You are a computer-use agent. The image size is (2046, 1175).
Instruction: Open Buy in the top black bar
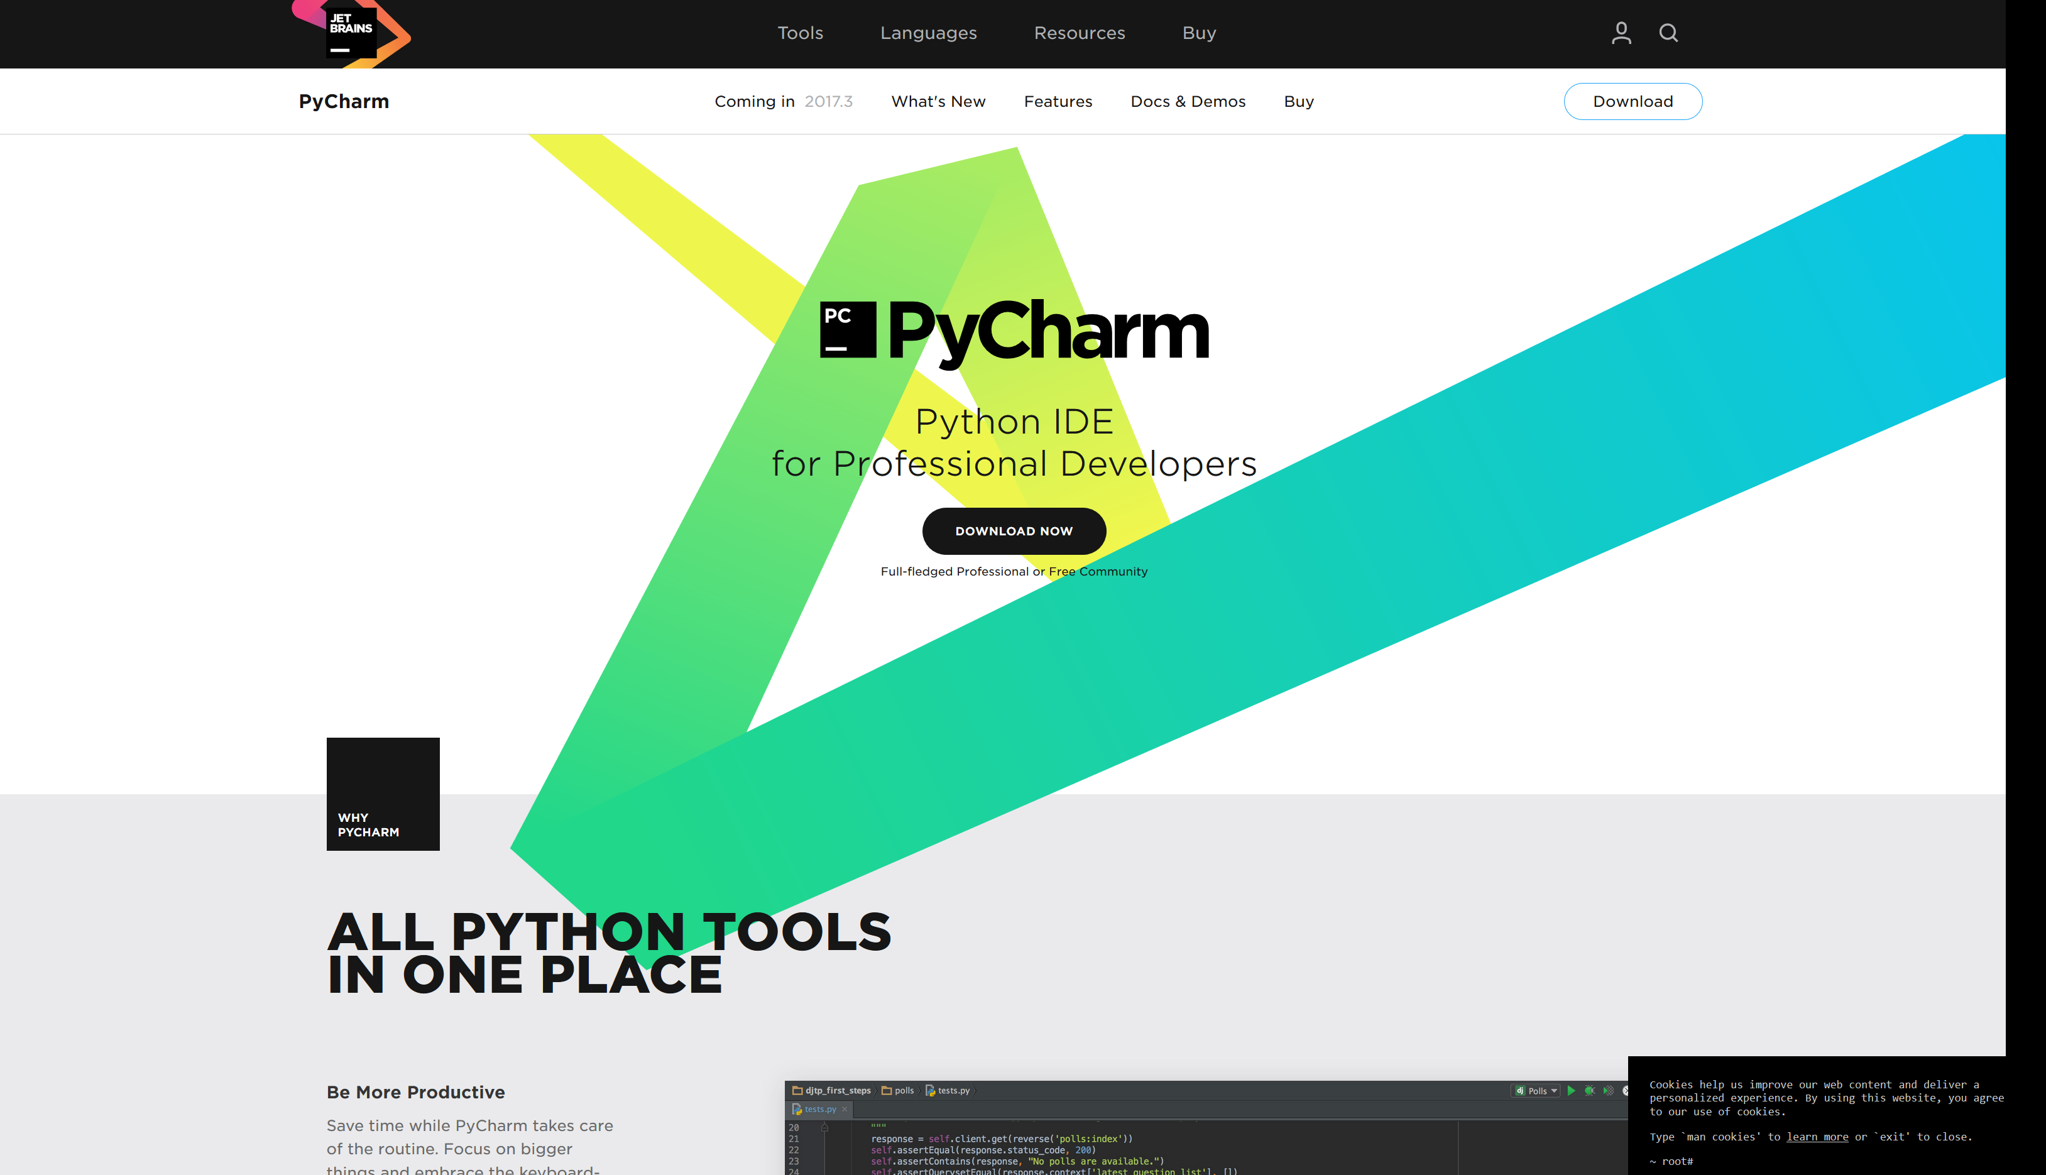[x=1199, y=33]
